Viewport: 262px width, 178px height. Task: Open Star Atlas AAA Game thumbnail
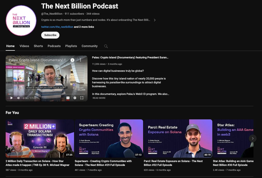coord(233,138)
